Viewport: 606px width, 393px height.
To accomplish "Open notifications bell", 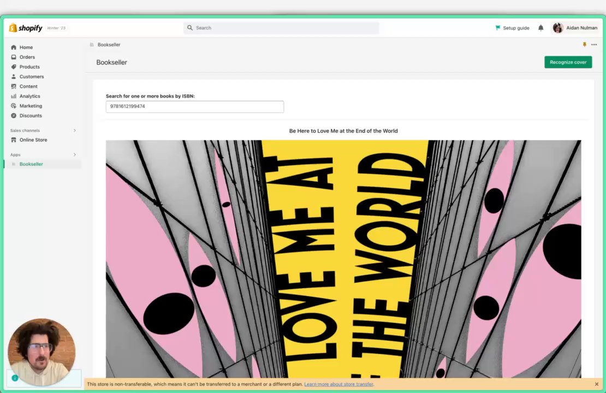I will (x=540, y=28).
